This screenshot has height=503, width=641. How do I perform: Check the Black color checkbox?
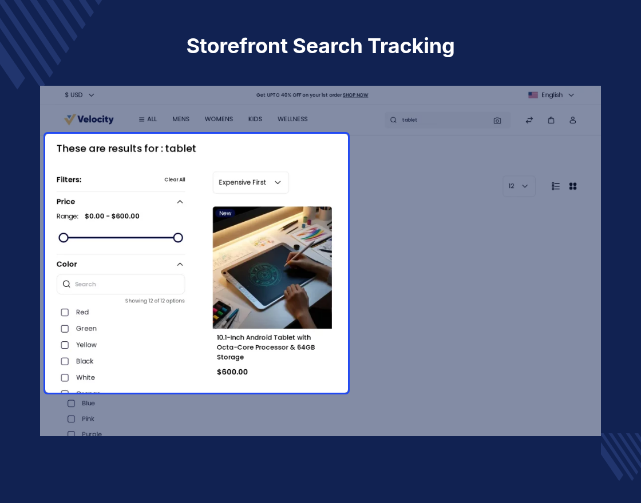point(65,361)
